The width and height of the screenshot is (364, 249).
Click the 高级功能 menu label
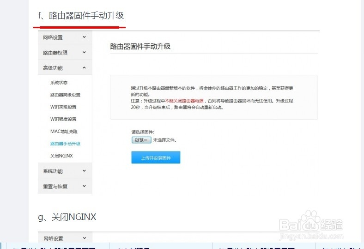point(53,68)
